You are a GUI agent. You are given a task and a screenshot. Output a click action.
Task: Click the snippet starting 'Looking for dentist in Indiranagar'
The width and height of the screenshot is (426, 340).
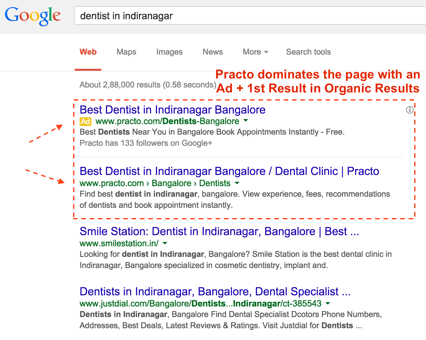[236, 260]
